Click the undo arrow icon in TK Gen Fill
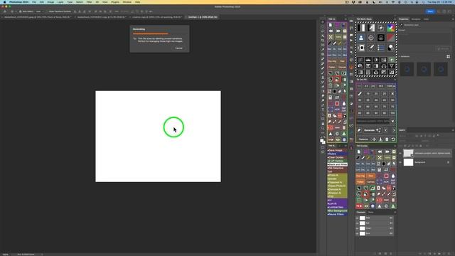 (393, 139)
